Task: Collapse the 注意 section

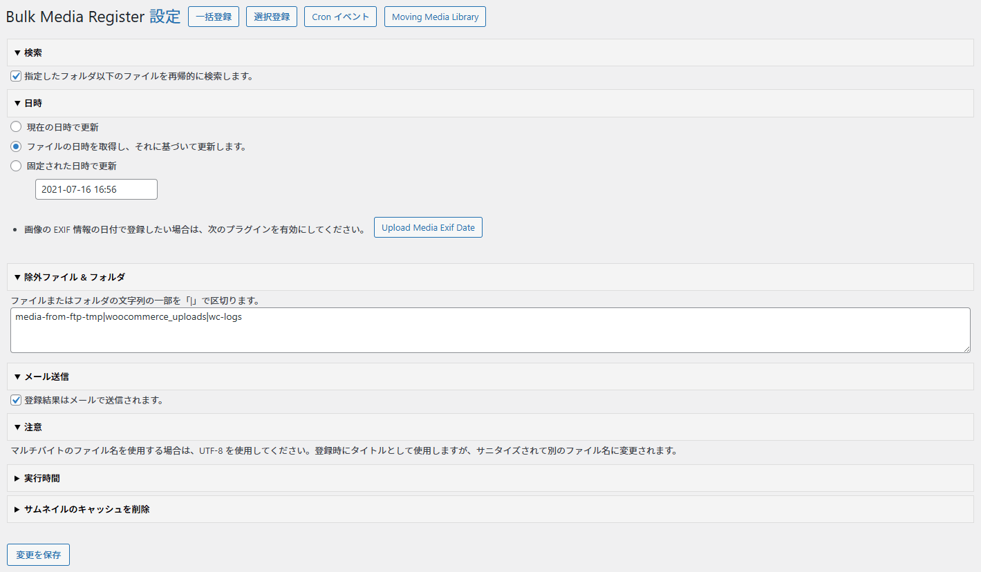Action: (x=490, y=427)
